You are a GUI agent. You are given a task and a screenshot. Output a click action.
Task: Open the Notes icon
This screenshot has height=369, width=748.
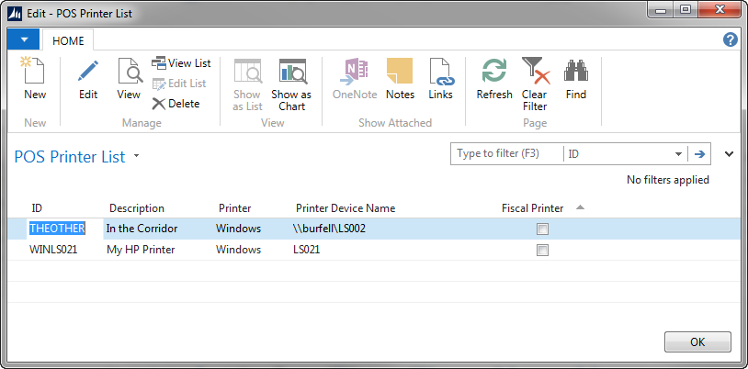point(400,72)
